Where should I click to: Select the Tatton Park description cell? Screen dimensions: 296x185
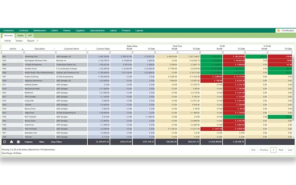(40, 113)
